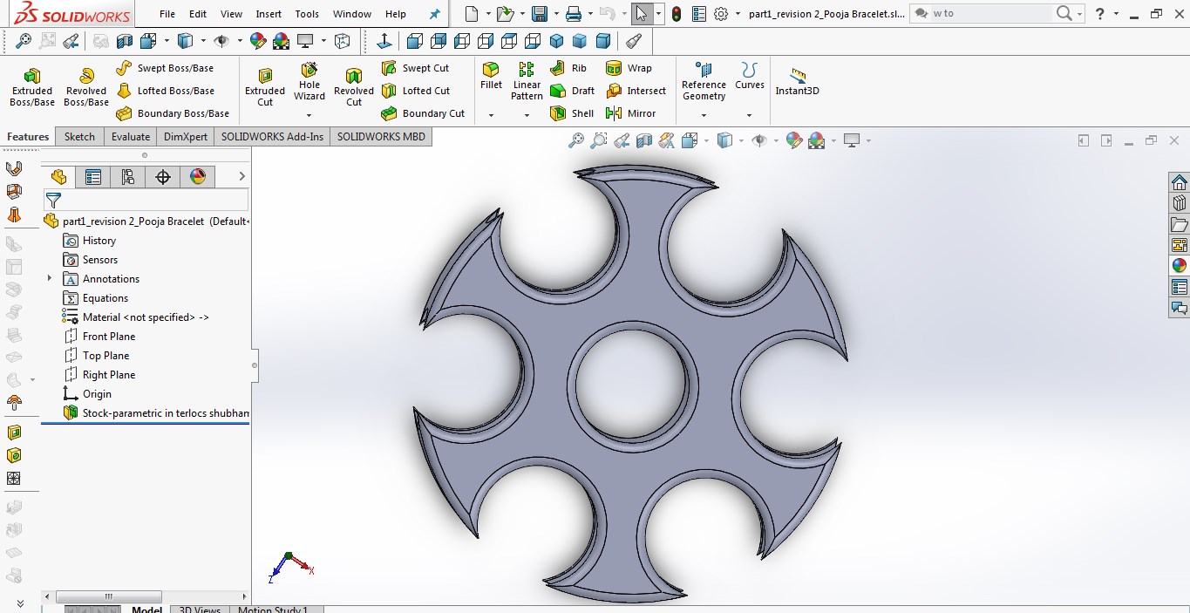Expand the left sidebar bottom double chevron
1190x613 pixels.
tap(20, 603)
